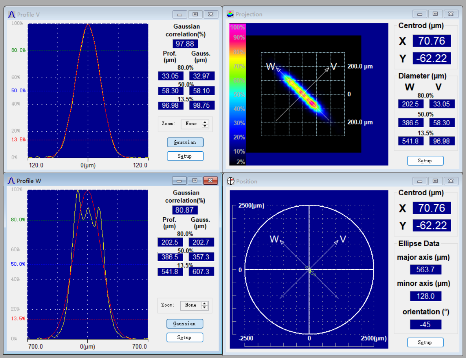Click Profile W 13.5% Prof. value 541.8
This screenshot has width=466, height=358.
(170, 272)
